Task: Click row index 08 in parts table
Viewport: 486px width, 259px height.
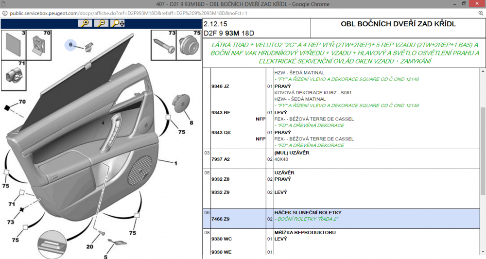Action: pos(207,232)
